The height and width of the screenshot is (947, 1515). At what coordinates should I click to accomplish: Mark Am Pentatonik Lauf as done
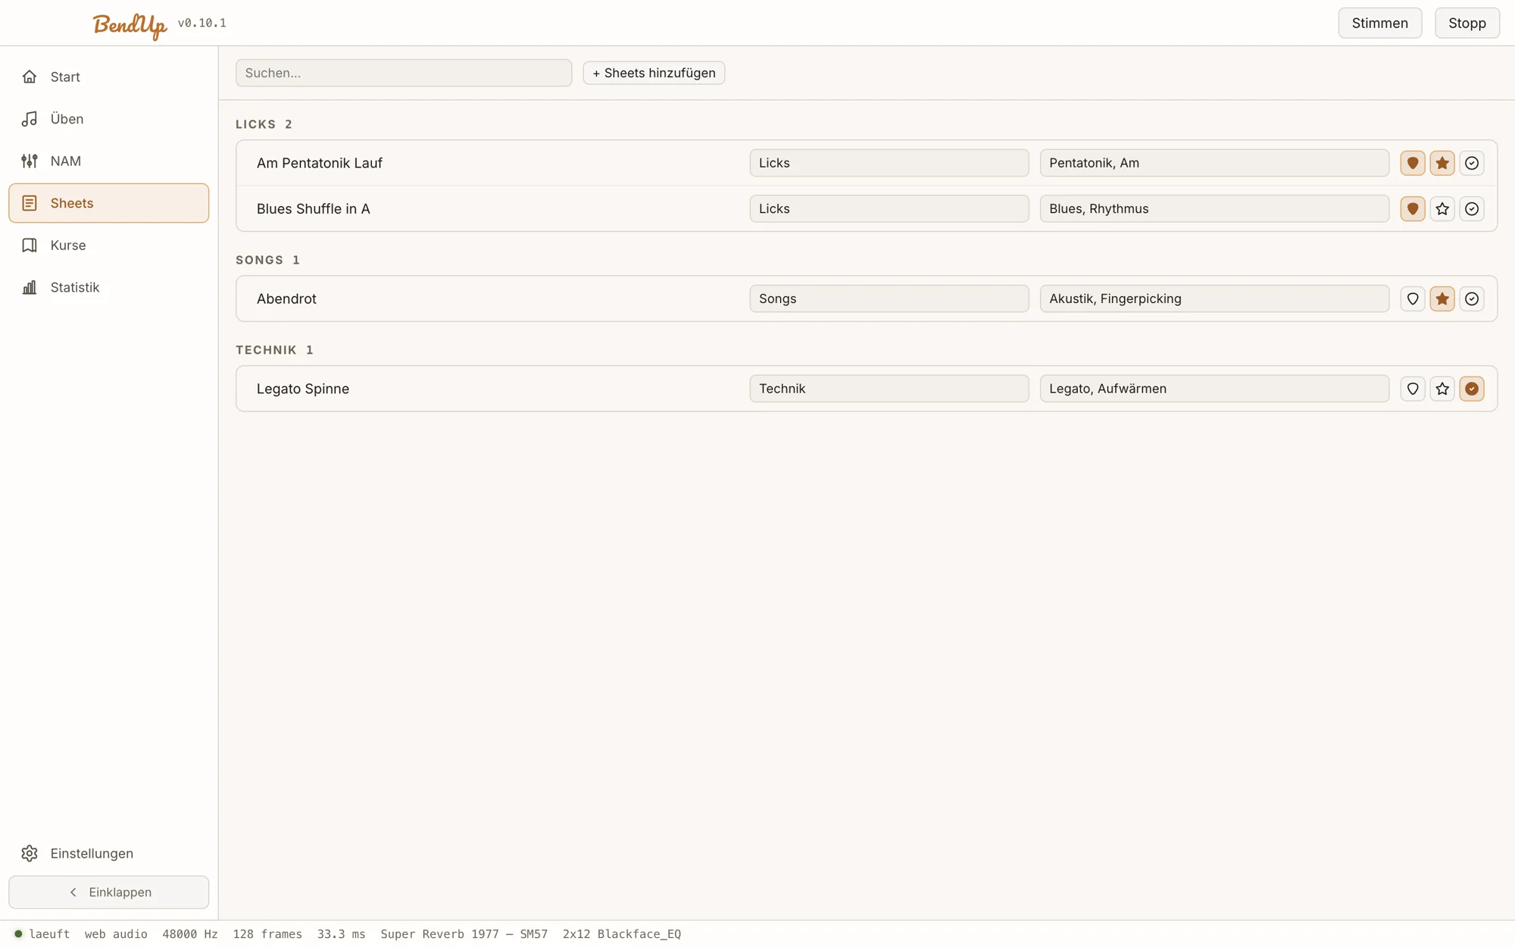pos(1472,163)
